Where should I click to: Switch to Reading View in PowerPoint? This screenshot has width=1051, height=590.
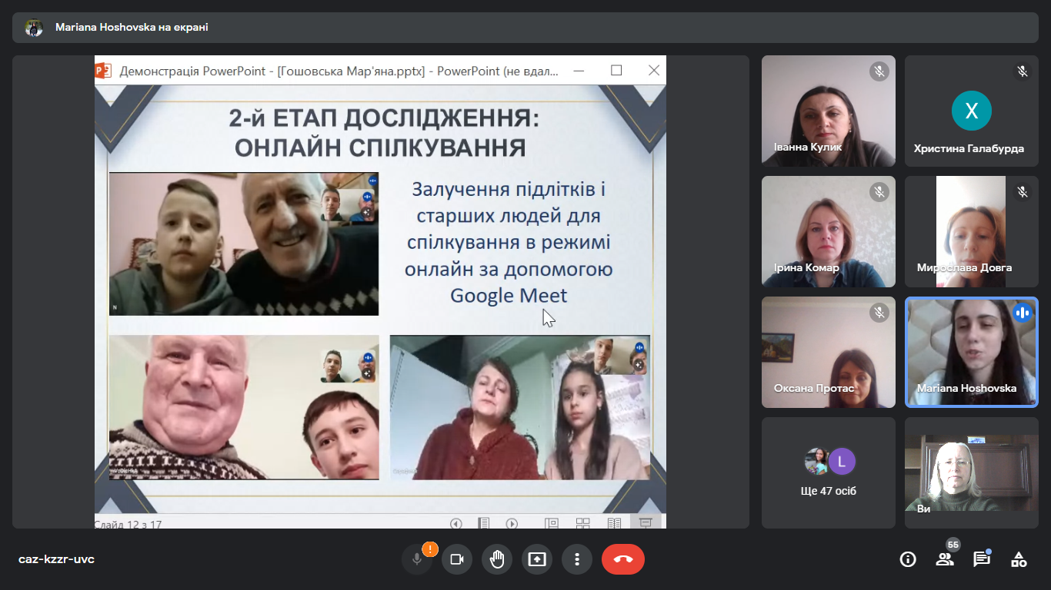coord(614,524)
